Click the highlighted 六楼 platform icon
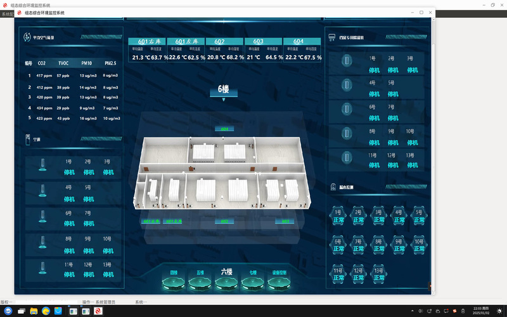This screenshot has width=507, height=317. coord(227,279)
